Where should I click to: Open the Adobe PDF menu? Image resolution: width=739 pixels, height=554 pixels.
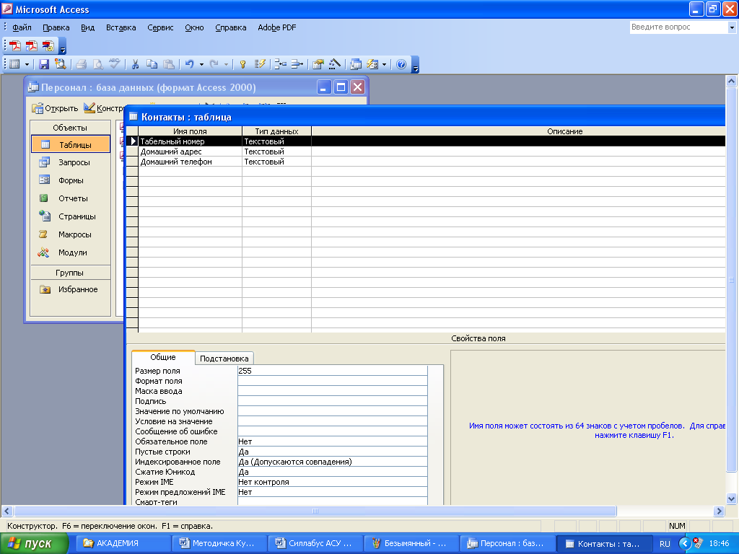click(276, 27)
